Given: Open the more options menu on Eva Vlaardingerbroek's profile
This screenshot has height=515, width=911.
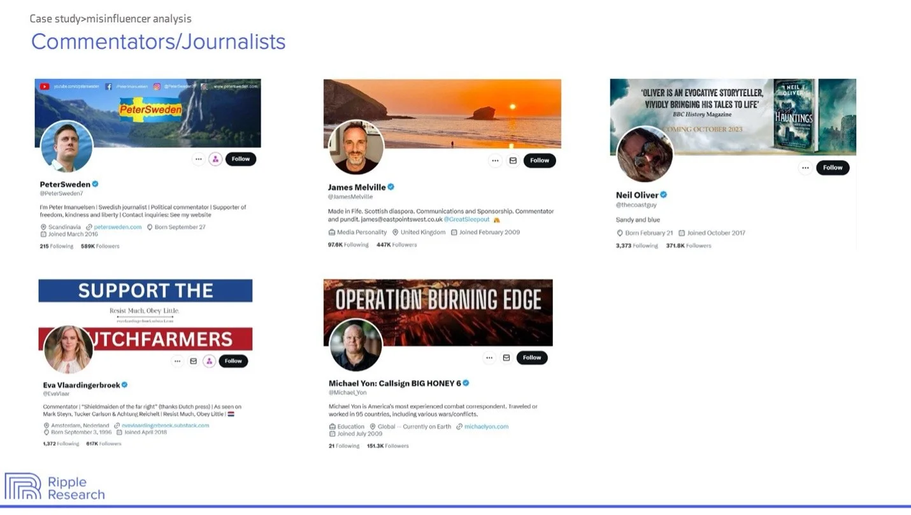Looking at the screenshot, I should 178,361.
